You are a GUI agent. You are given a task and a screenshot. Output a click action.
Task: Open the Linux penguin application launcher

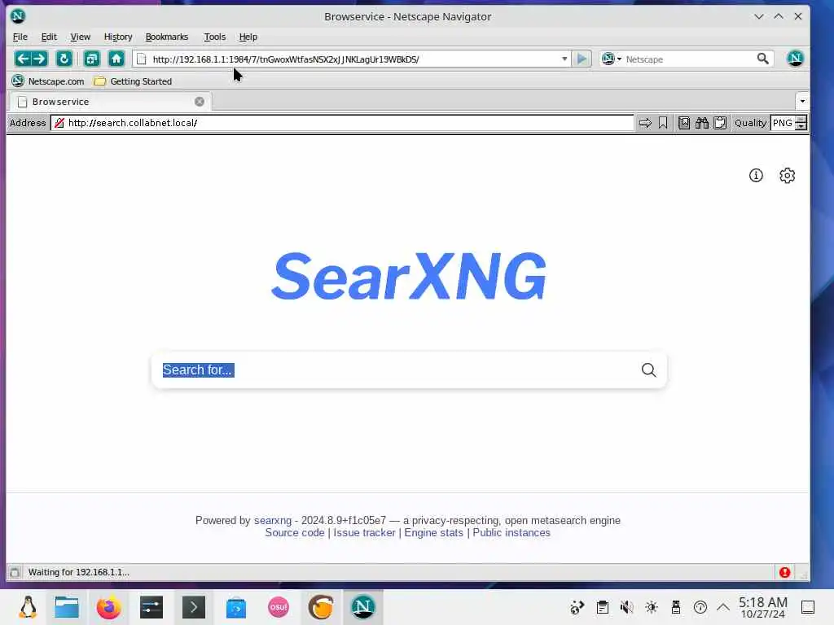pyautogui.click(x=28, y=607)
